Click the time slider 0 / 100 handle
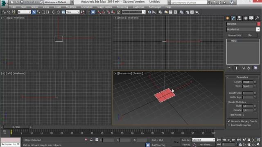262x147 pixels. pyautogui.click(x=16, y=127)
